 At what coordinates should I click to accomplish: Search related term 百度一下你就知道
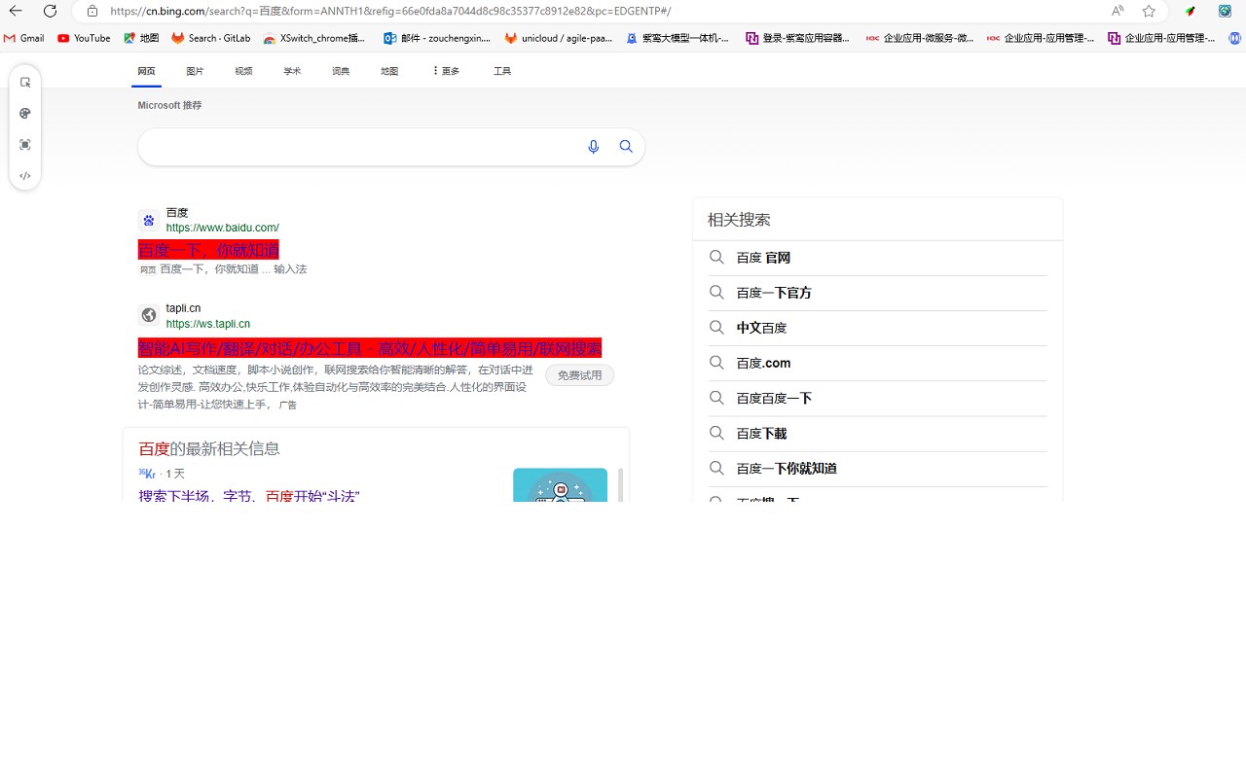787,468
